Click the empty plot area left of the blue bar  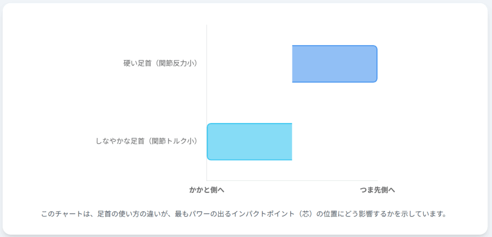249,64
